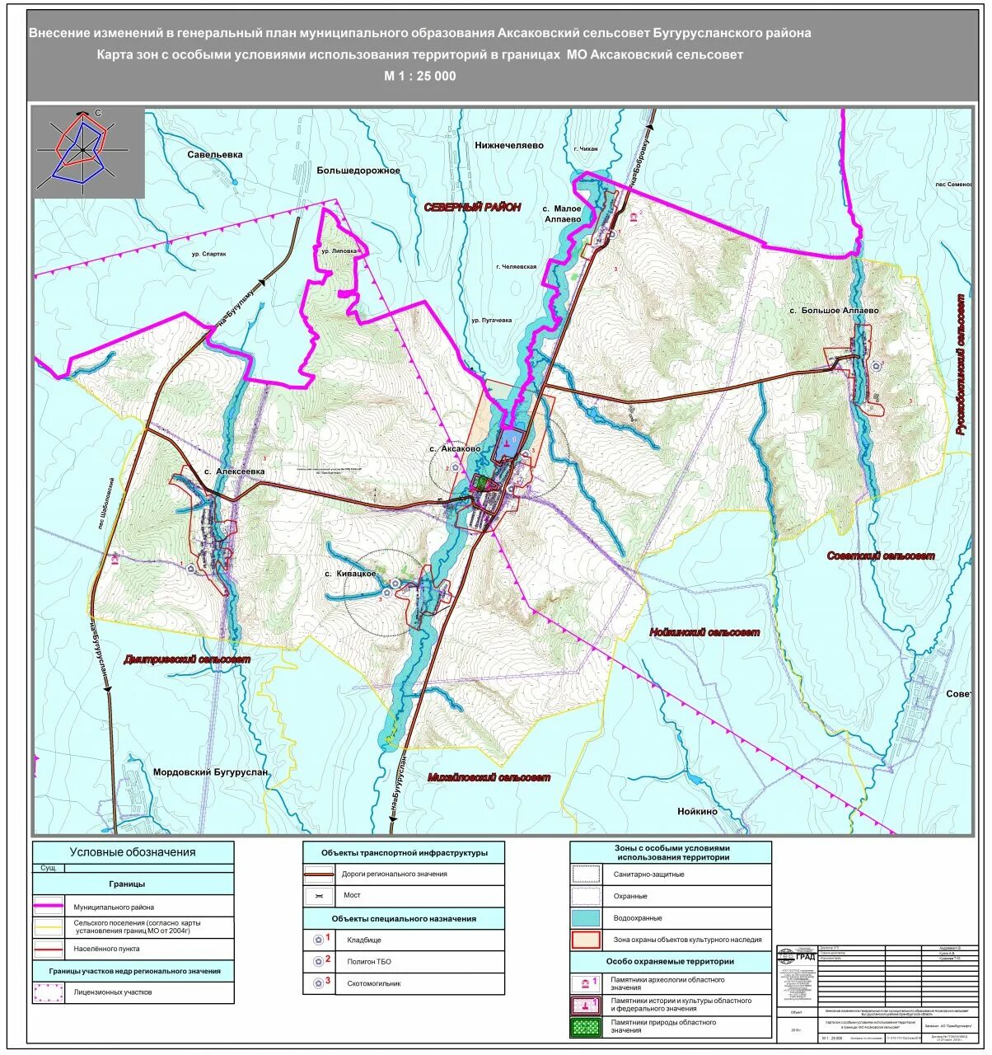Click the magenta municipal district boundary swatch

(48, 907)
